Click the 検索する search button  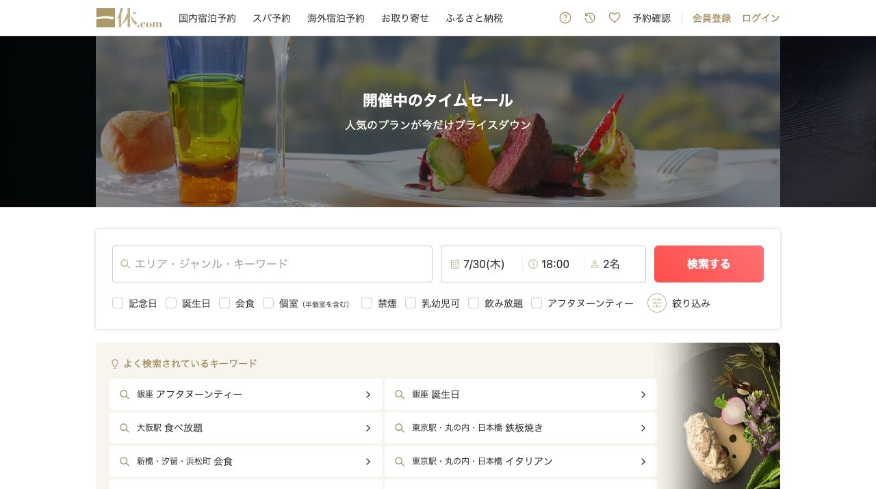point(709,264)
